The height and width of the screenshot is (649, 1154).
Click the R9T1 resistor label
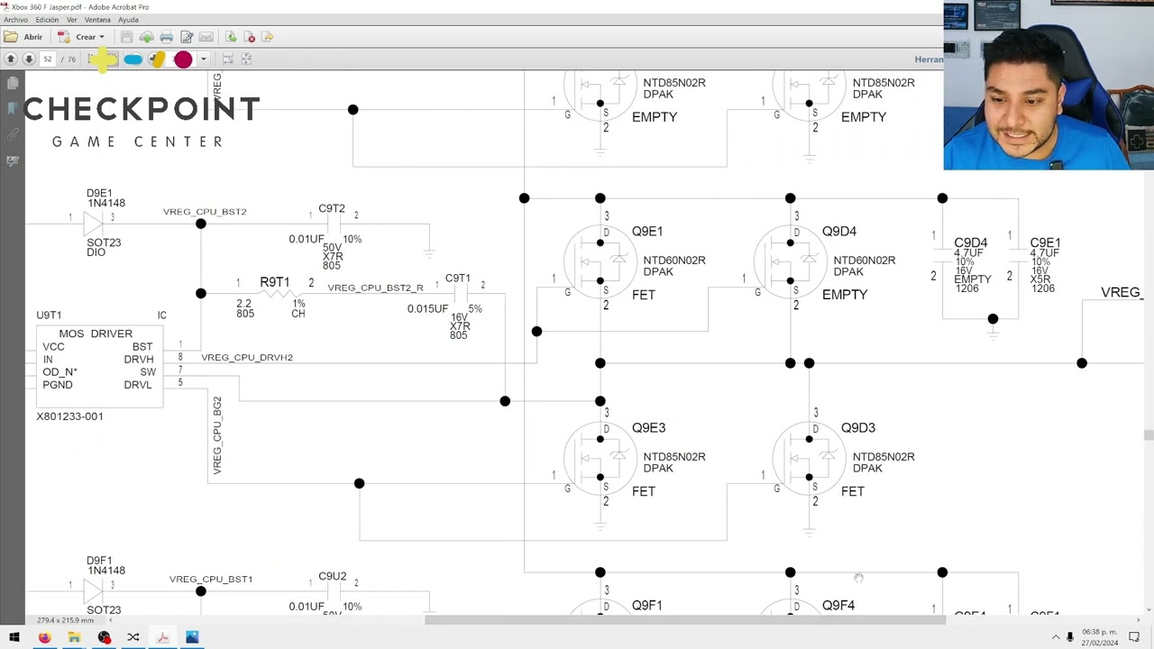[x=275, y=282]
